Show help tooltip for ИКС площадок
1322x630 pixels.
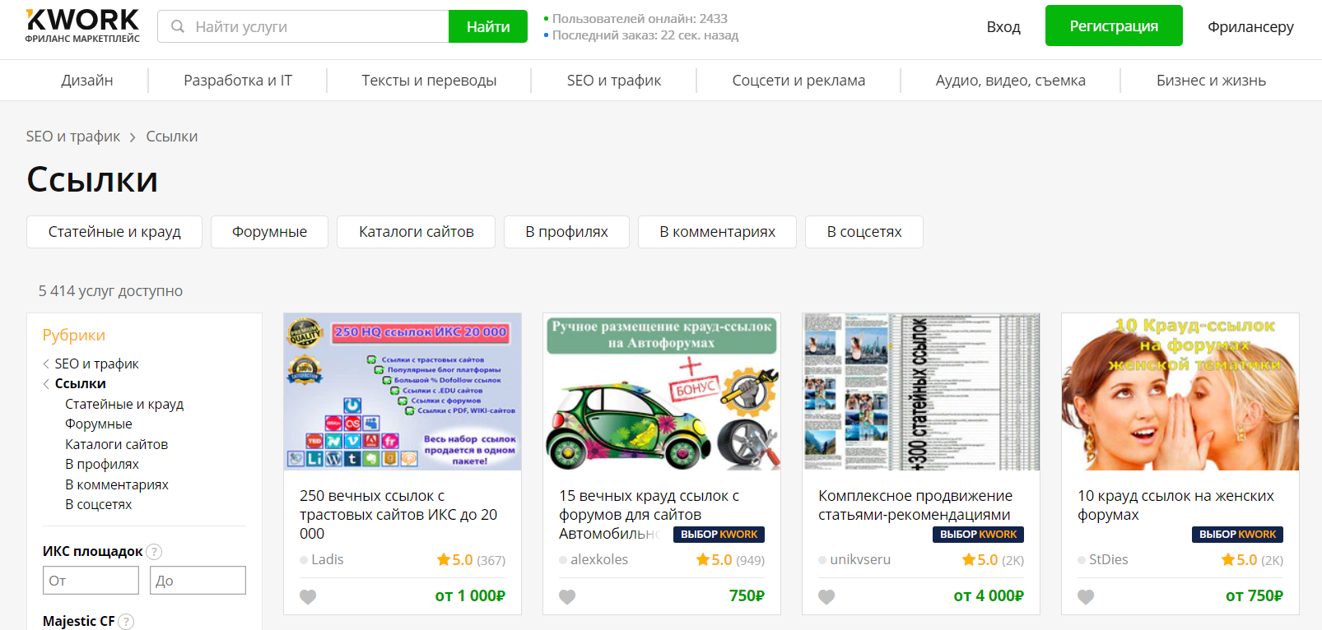coord(154,552)
